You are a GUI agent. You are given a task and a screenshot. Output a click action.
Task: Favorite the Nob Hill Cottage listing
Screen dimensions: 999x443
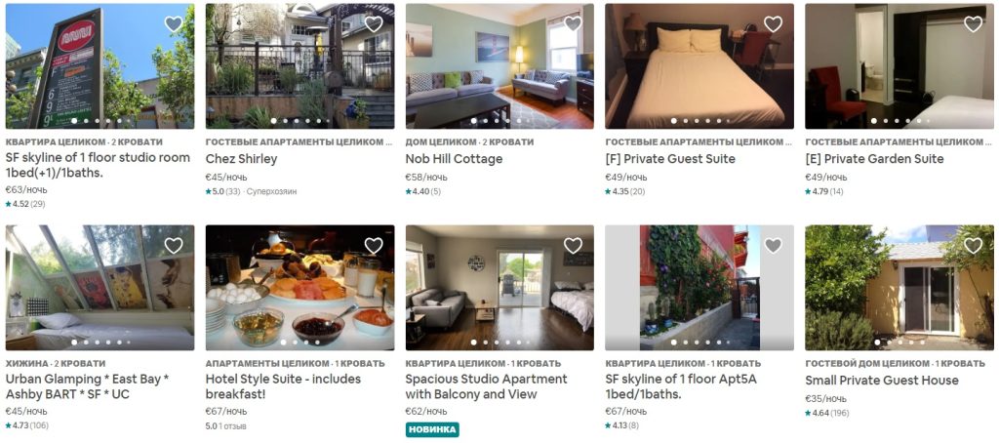[x=573, y=24]
